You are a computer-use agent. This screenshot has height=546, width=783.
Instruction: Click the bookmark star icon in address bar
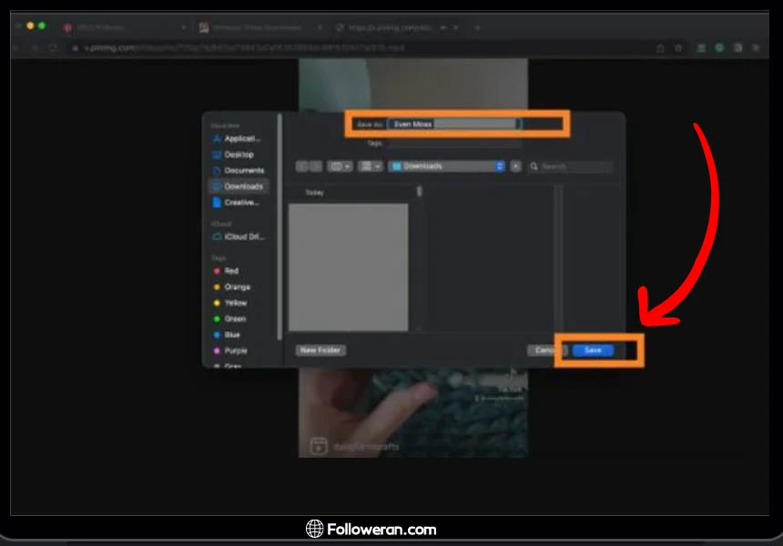(678, 47)
